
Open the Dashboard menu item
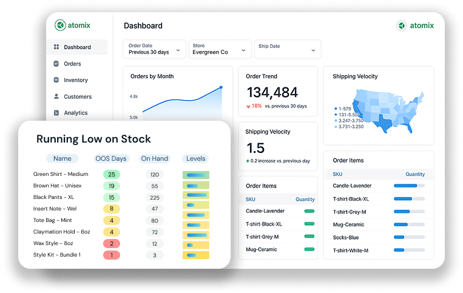click(x=77, y=47)
